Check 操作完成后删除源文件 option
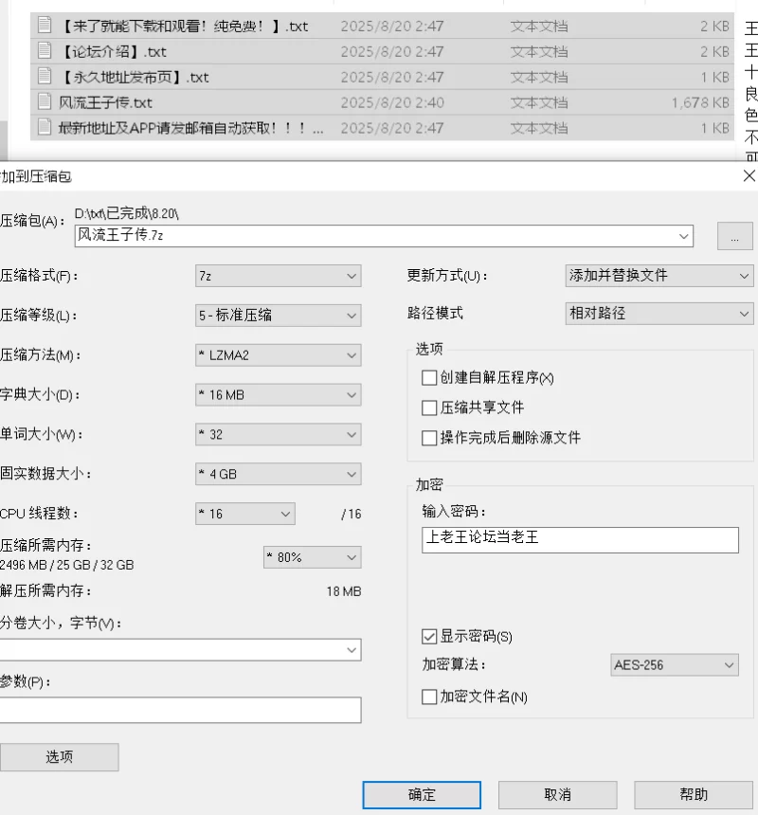Image resolution: width=758 pixels, height=815 pixels. pyautogui.click(x=429, y=438)
